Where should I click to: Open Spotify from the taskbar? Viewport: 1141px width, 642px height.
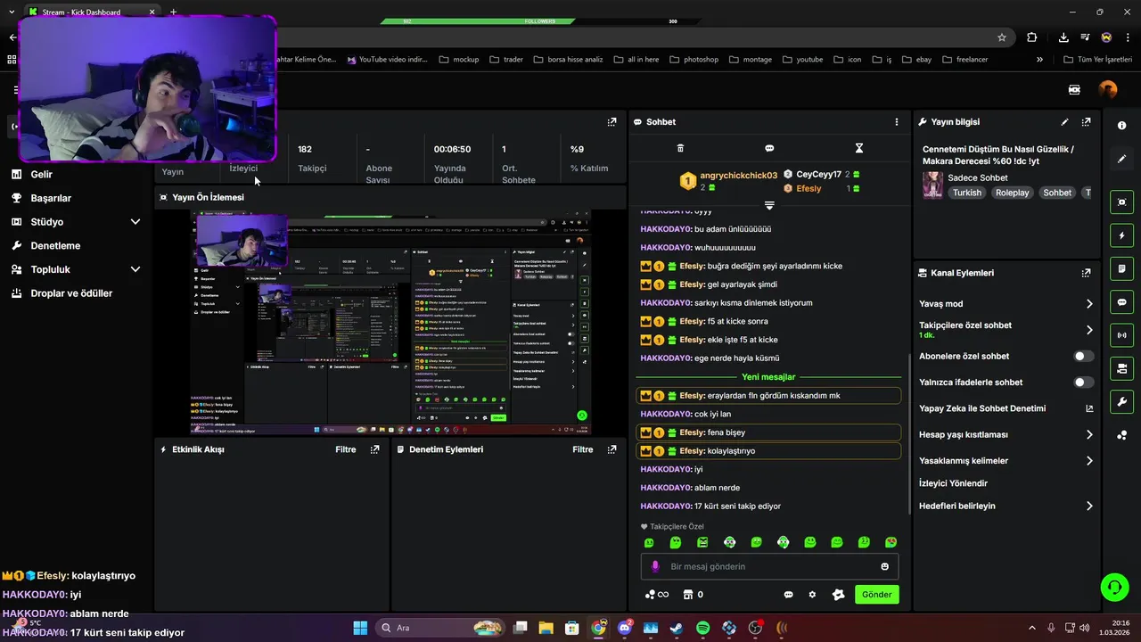pos(702,628)
